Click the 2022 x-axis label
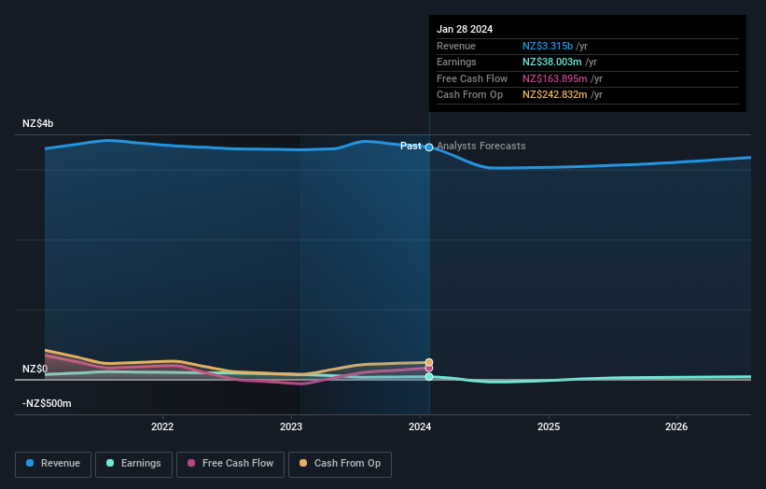This screenshot has height=489, width=766. tap(162, 426)
